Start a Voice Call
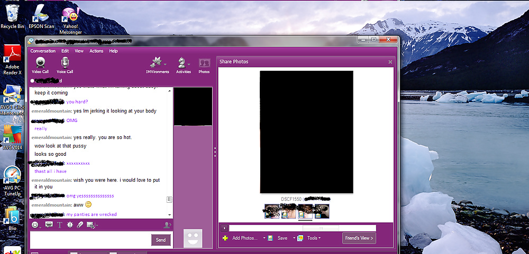This screenshot has width=529, height=254. pyautogui.click(x=65, y=65)
